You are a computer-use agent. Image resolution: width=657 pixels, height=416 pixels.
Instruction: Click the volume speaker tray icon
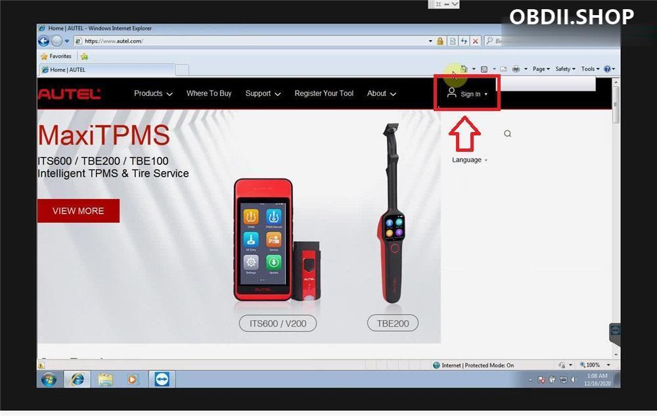(574, 380)
